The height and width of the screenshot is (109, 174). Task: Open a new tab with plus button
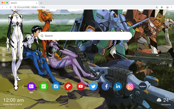41,3
